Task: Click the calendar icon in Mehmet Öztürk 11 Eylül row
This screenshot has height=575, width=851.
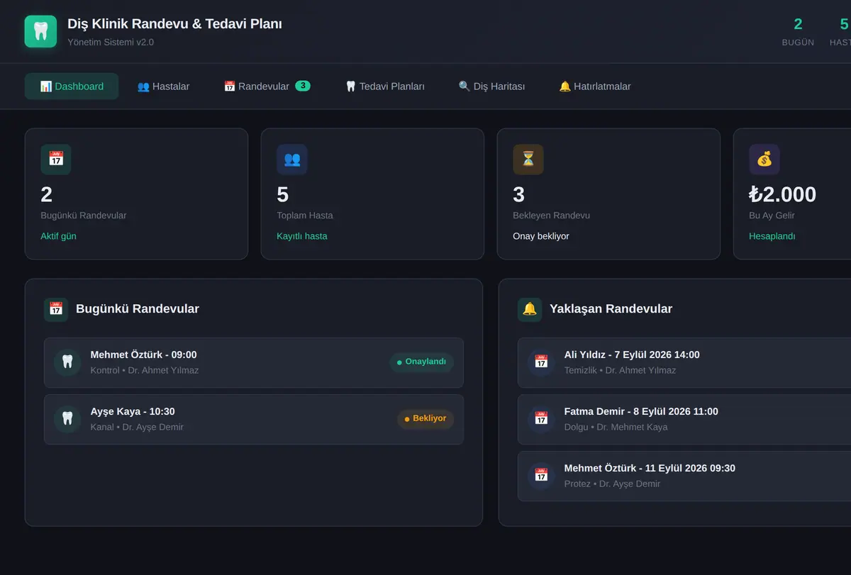Action: (541, 476)
